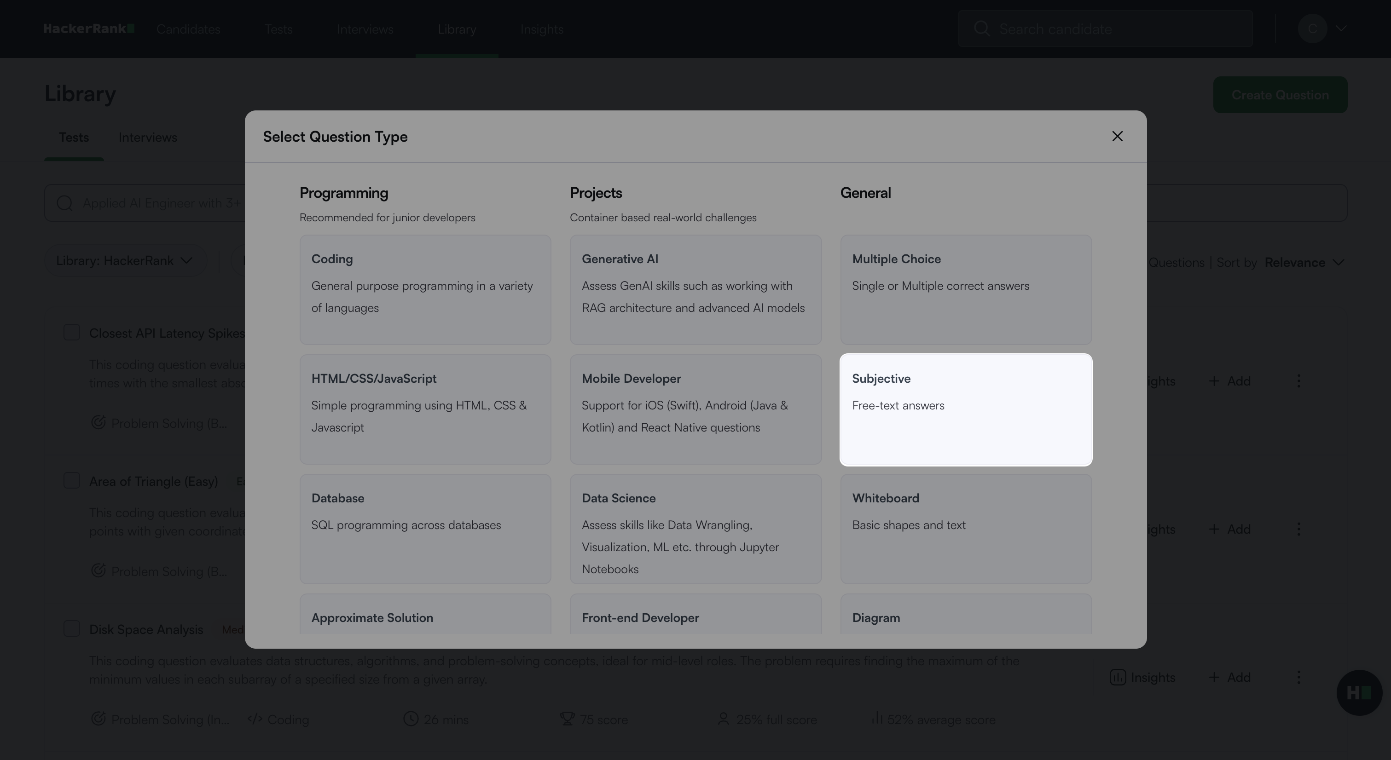1391x760 pixels.
Task: Click library search field magnifier icon
Action: click(65, 203)
